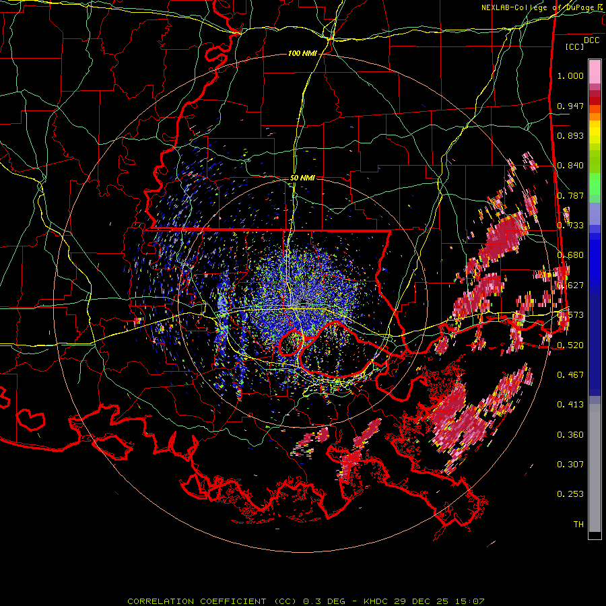Click the 50 NMI range ring label
Image resolution: width=606 pixels, height=606 pixels.
tap(302, 178)
